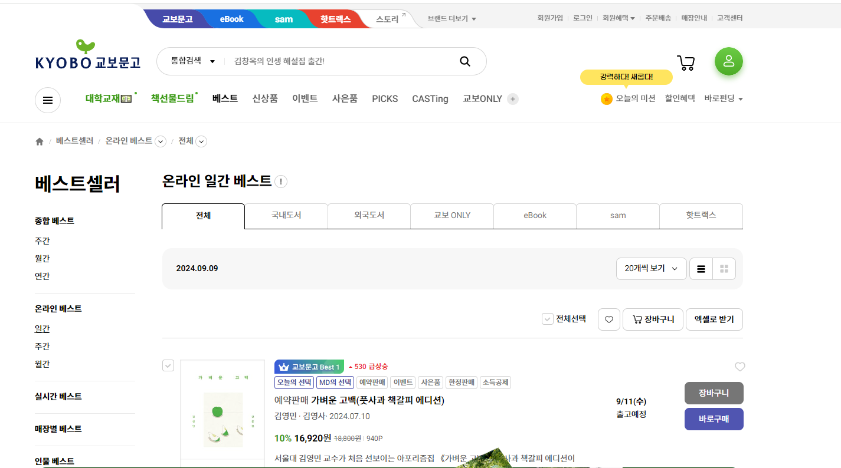Click the info icon next to 온라인 일간 베스트
This screenshot has height=468, width=841.
tap(281, 182)
